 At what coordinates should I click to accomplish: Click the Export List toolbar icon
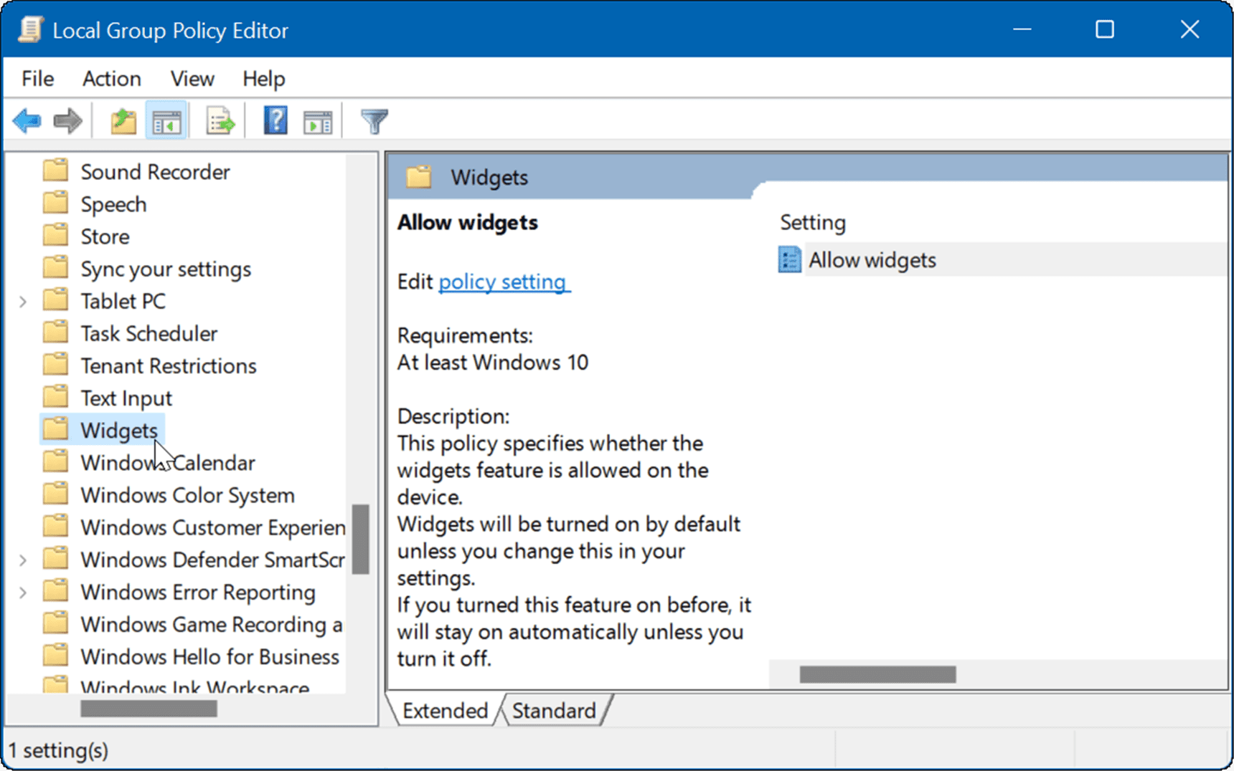(x=220, y=120)
